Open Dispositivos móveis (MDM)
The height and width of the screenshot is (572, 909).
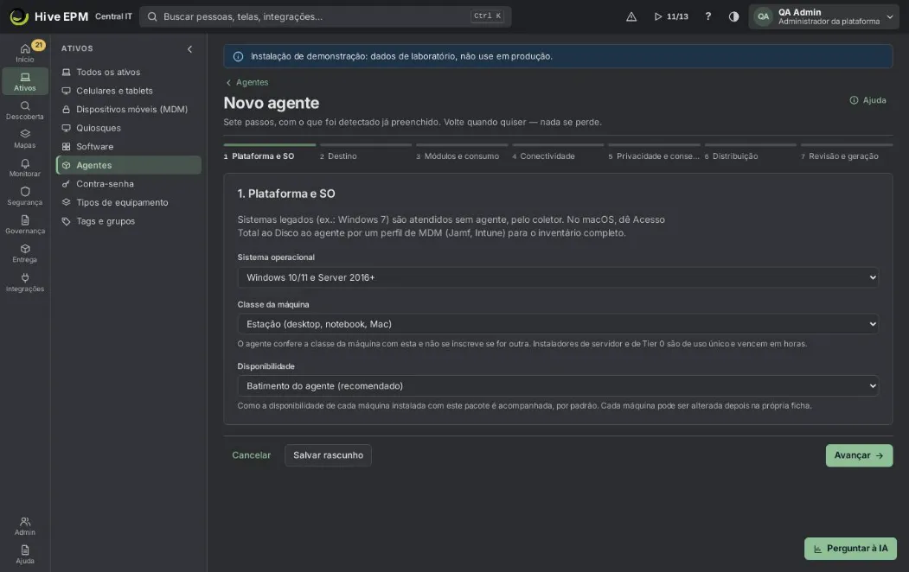coord(129,110)
